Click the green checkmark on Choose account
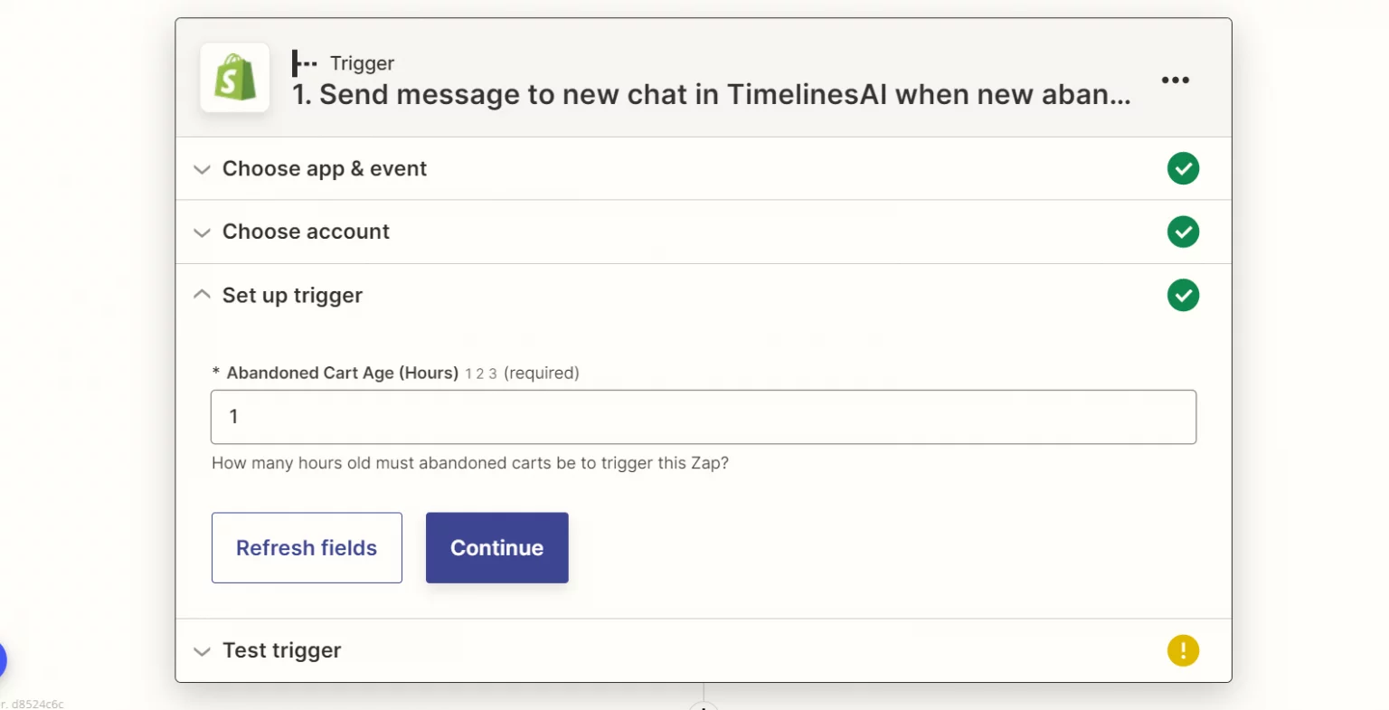 pos(1183,232)
